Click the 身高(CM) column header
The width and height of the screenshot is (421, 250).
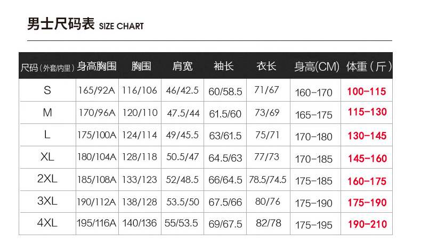pyautogui.click(x=317, y=67)
